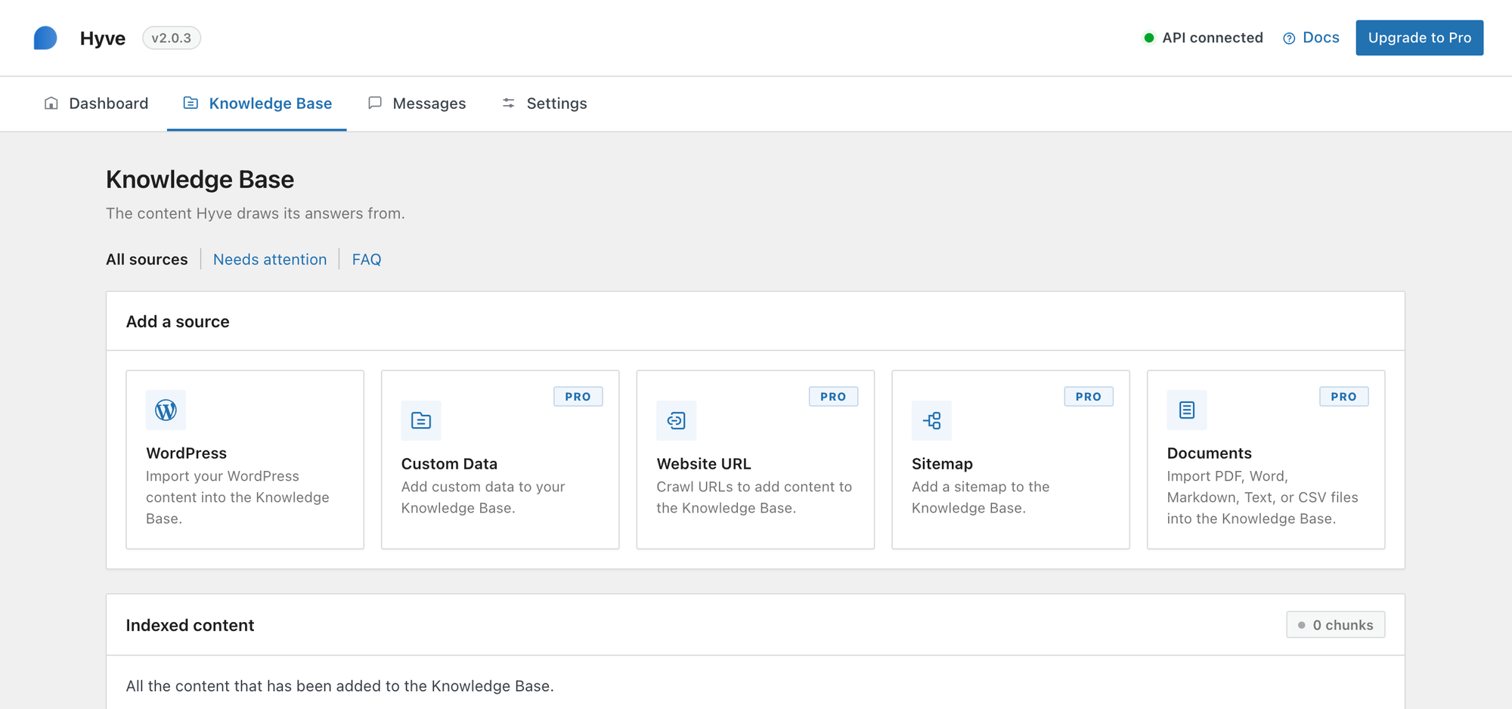This screenshot has height=709, width=1512.
Task: Click the PRO badge on Sitemap card
Action: (1089, 397)
